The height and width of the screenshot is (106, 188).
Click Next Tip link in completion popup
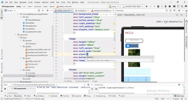coord(113,60)
